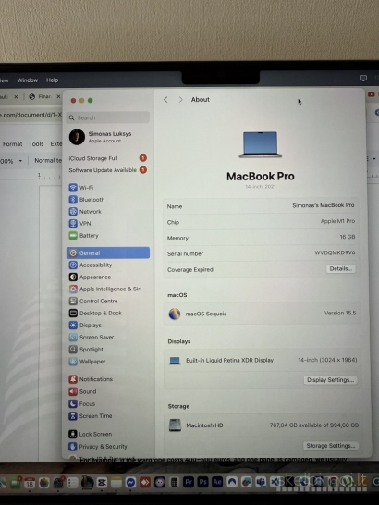Open Notes app from the Dock
The image size is (379, 505).
coord(116,483)
